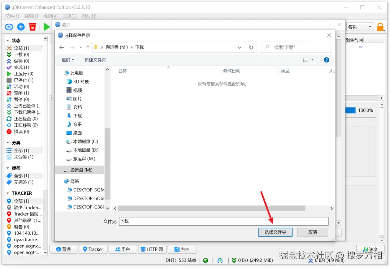
Task: Click 选择文件夹 button
Action: point(275,232)
